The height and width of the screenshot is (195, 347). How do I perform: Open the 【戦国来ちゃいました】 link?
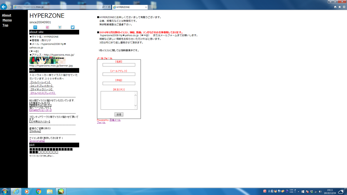[40, 105]
